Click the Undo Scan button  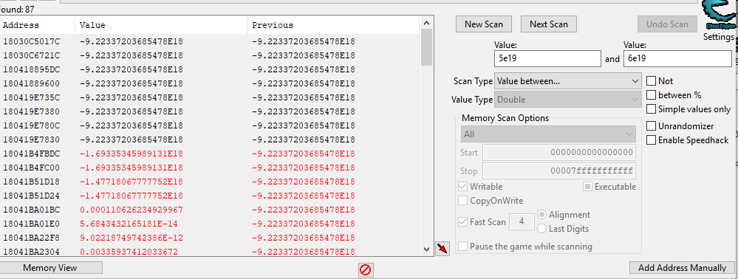click(667, 24)
